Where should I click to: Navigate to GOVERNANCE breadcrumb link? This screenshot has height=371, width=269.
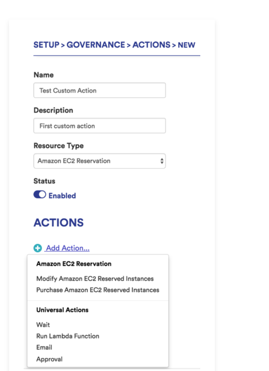tap(96, 45)
